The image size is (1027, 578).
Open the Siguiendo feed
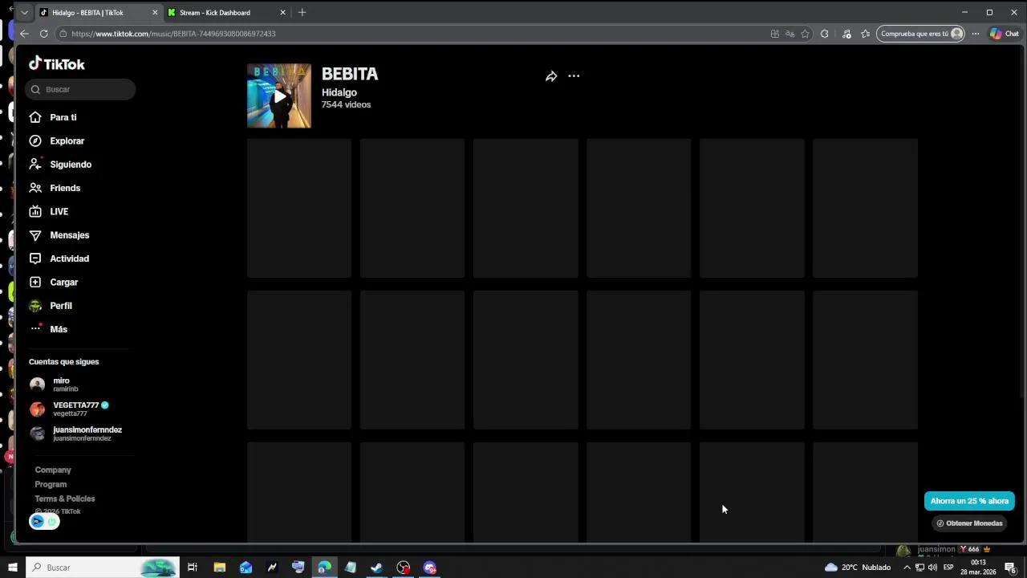point(60,164)
